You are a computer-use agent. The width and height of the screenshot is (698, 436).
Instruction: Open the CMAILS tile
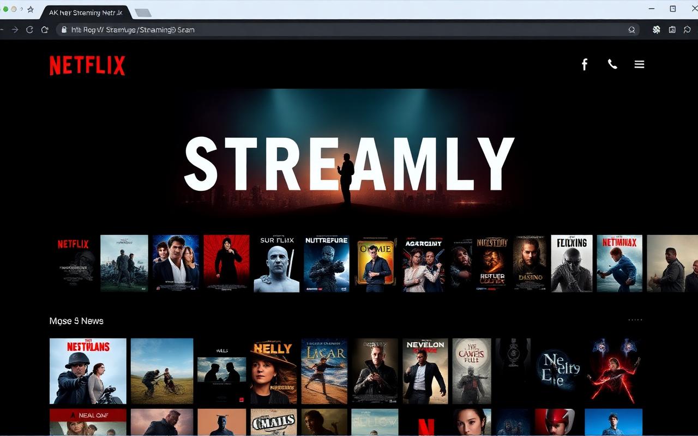click(x=274, y=422)
